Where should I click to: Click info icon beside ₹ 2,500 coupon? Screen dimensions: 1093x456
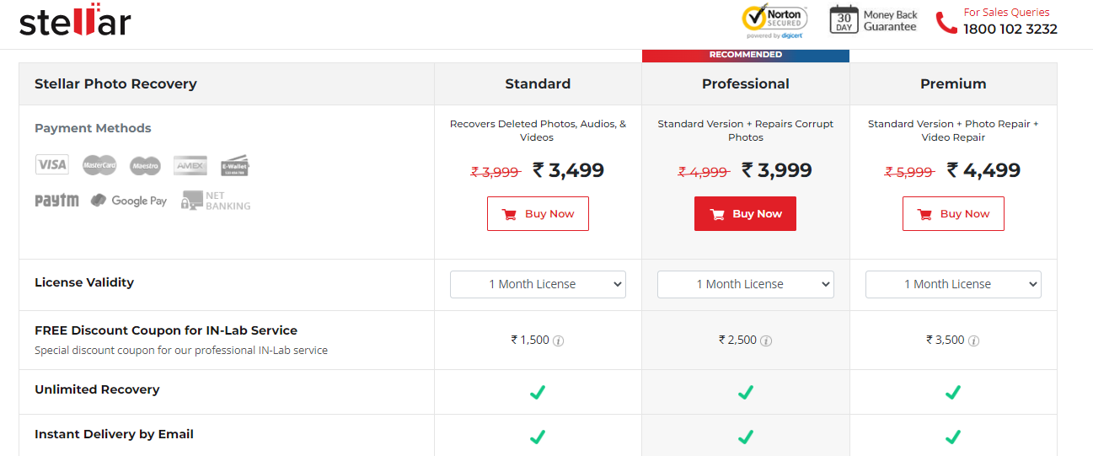[765, 341]
